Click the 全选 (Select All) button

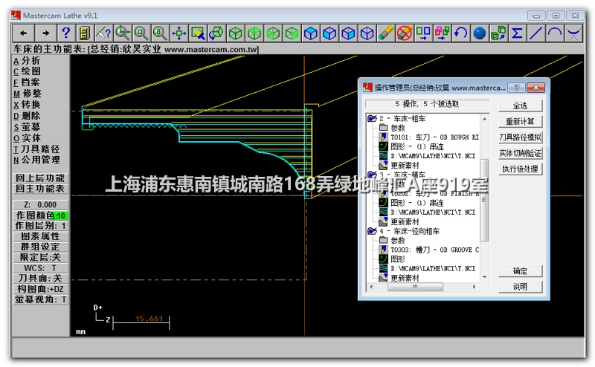point(521,105)
